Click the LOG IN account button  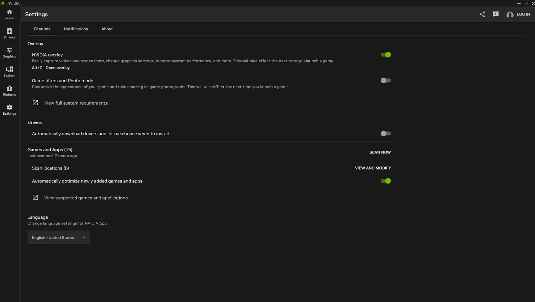click(x=518, y=14)
